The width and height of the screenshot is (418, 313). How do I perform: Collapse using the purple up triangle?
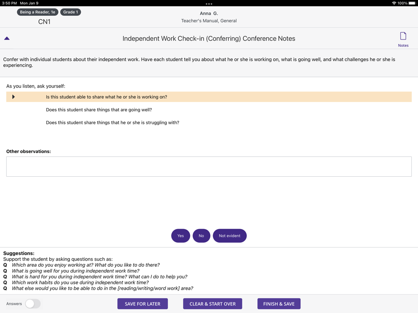click(7, 38)
